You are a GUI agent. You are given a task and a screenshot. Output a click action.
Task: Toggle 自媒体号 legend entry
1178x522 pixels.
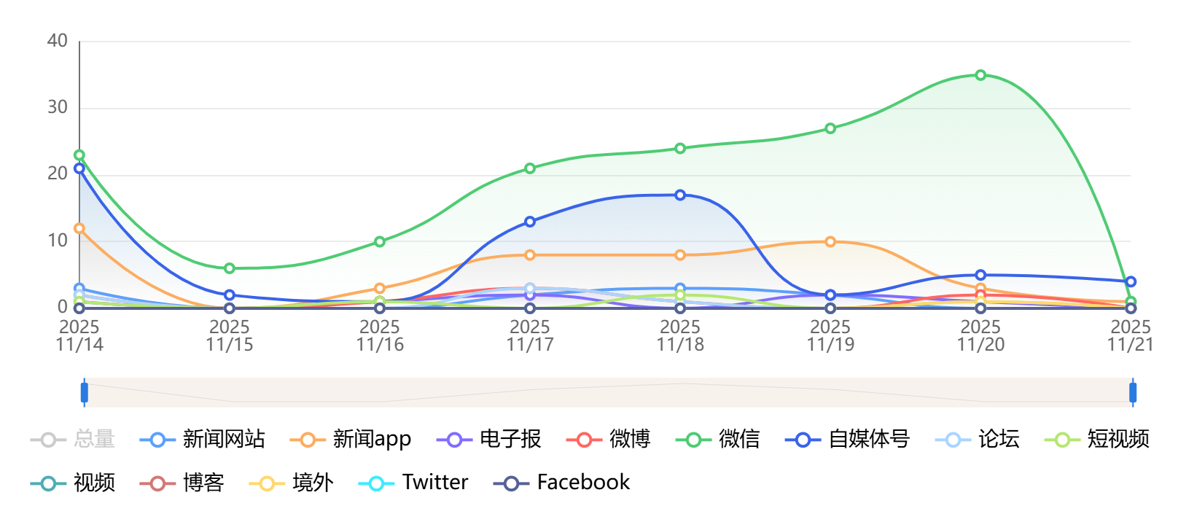point(848,439)
